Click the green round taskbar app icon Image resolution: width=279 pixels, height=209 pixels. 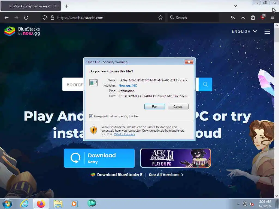92,203
